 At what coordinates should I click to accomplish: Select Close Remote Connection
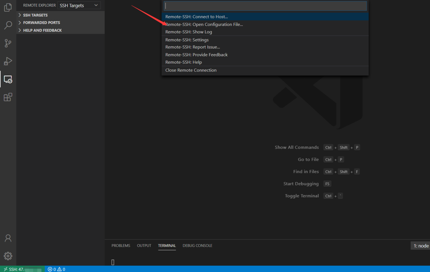click(x=265, y=70)
